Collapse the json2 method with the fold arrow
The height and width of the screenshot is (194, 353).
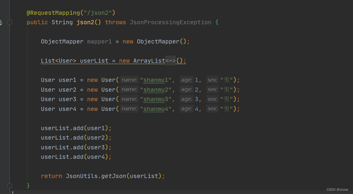coord(9,22)
